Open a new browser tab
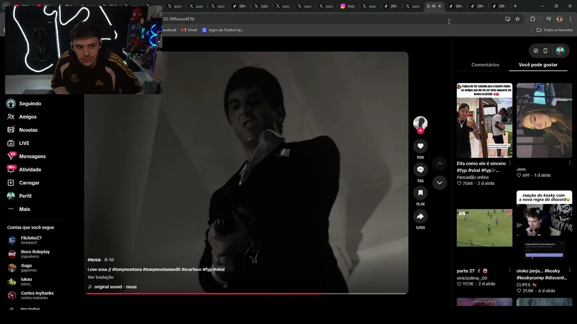This screenshot has height=324, width=577. pyautogui.click(x=515, y=6)
